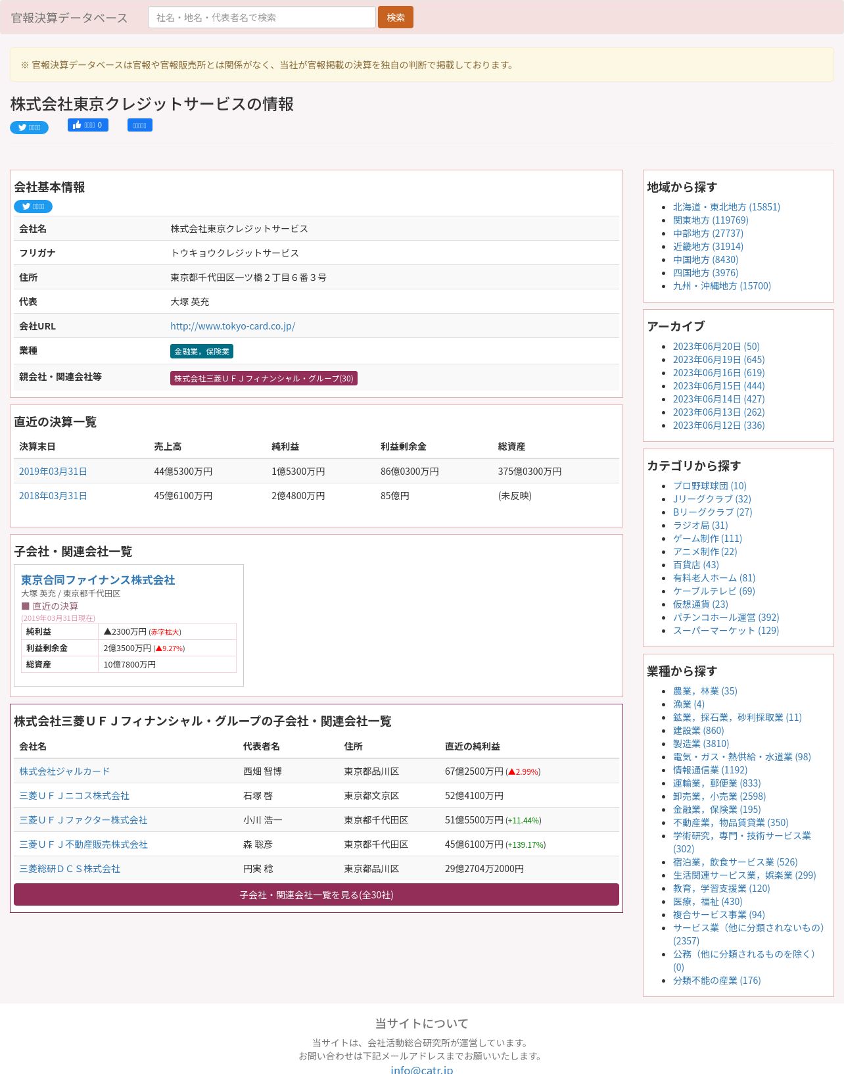Open the 教育，学習支援業 (120) industry
The image size is (844, 1074).
pyautogui.click(x=721, y=889)
